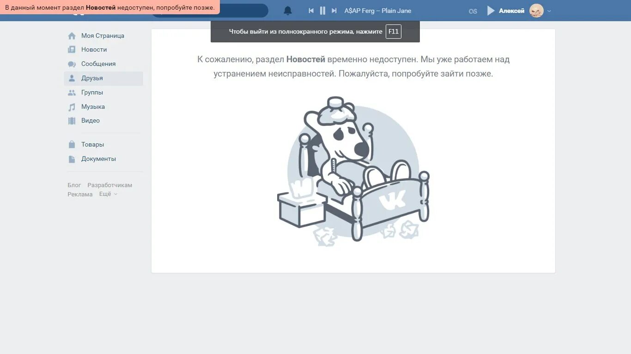Click the Last.fm scrobbler icon
Image resolution: width=631 pixels, height=354 pixels.
(473, 11)
